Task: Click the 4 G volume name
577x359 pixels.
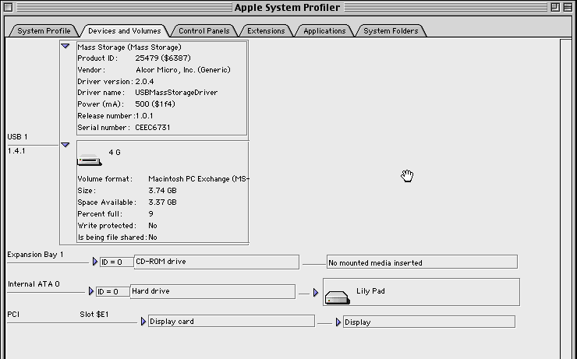Action: 115,153
